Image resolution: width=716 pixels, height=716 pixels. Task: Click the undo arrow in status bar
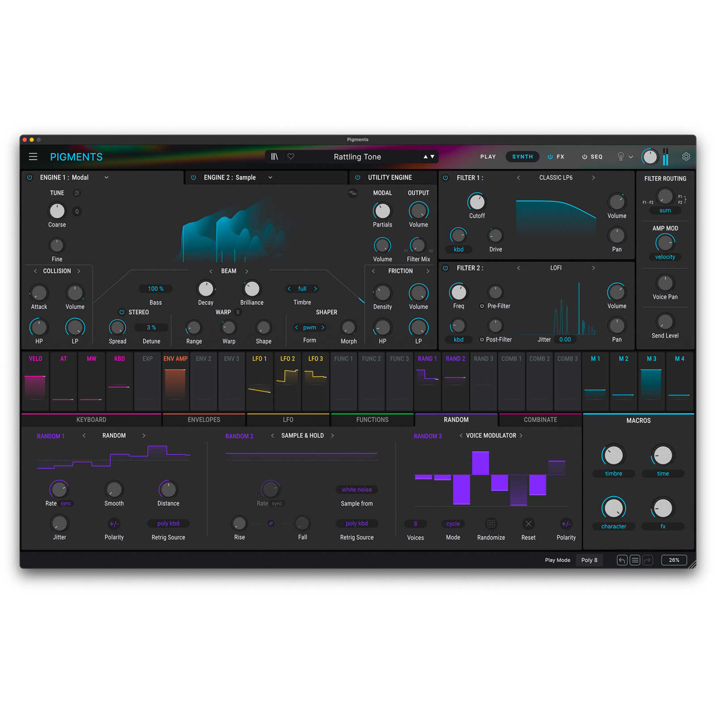click(x=622, y=560)
